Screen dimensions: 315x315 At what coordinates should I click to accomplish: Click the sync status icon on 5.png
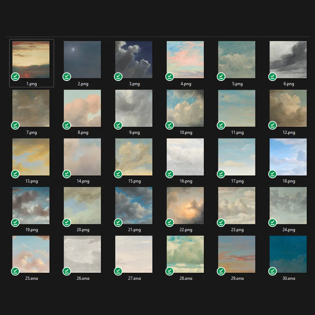[x=221, y=76]
